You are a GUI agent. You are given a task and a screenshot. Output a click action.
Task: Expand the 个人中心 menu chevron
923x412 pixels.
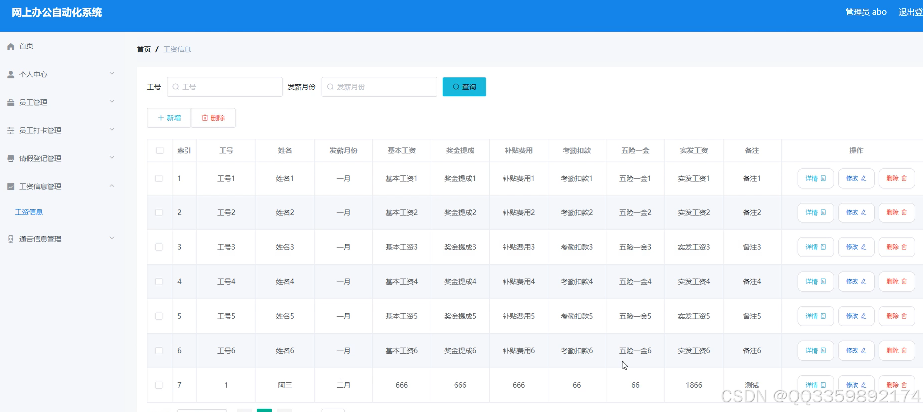click(112, 74)
